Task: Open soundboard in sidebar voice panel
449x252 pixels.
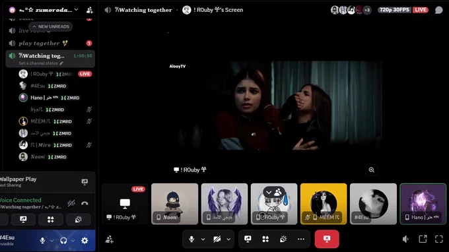Action: [x=78, y=220]
